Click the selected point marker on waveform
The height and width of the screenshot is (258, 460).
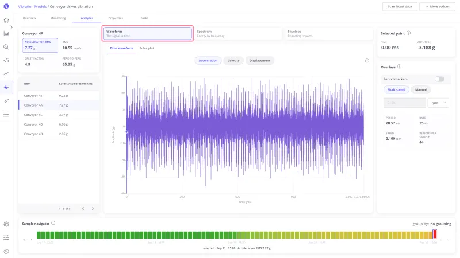(126, 132)
